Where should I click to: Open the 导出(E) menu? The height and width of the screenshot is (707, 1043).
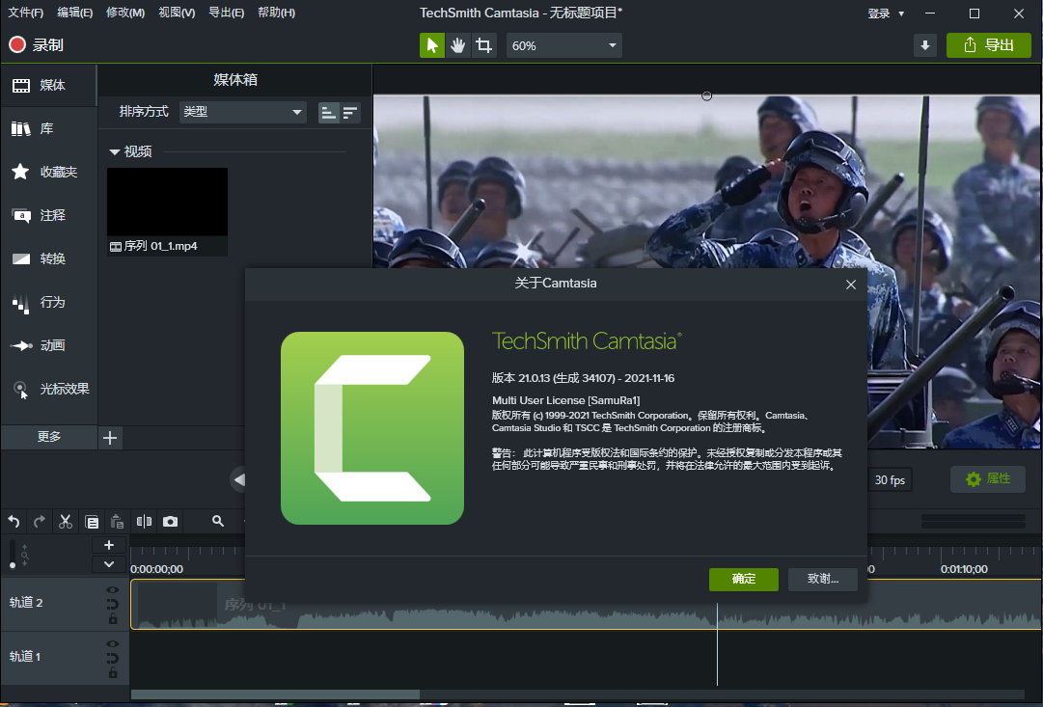point(226,13)
